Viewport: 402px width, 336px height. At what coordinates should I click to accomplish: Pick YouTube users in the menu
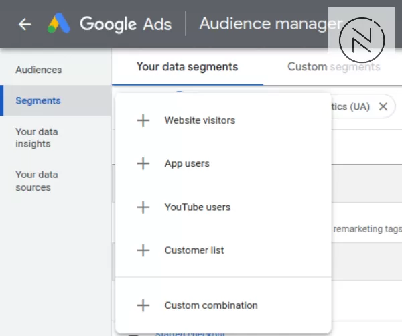click(197, 207)
